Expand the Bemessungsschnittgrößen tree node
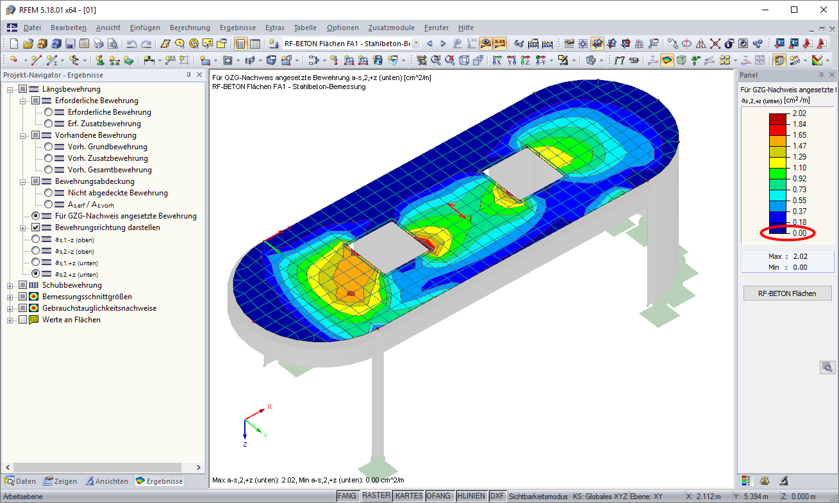This screenshot has width=839, height=503. pyautogui.click(x=10, y=297)
